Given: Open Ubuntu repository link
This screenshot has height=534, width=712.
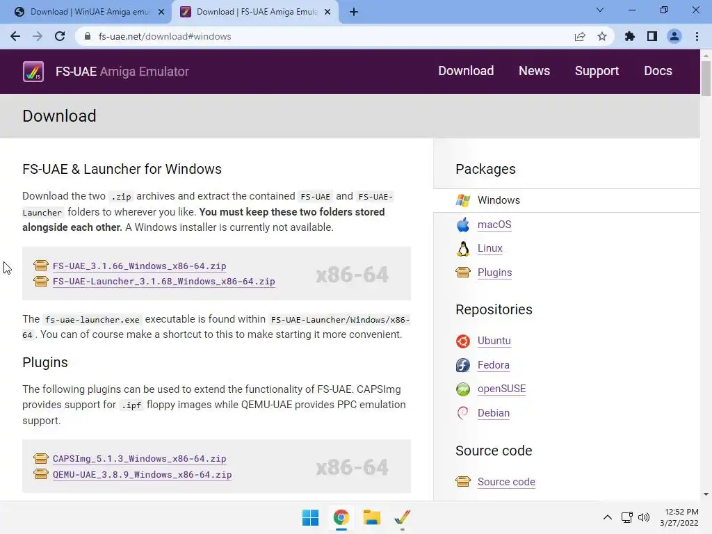Looking at the screenshot, I should (x=494, y=341).
